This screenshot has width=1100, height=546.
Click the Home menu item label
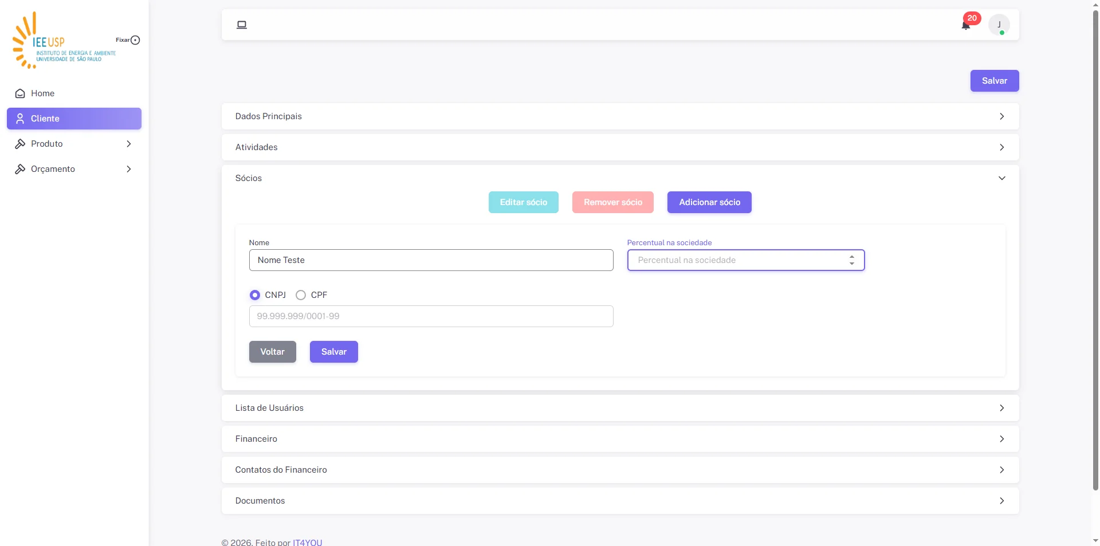[43, 93]
